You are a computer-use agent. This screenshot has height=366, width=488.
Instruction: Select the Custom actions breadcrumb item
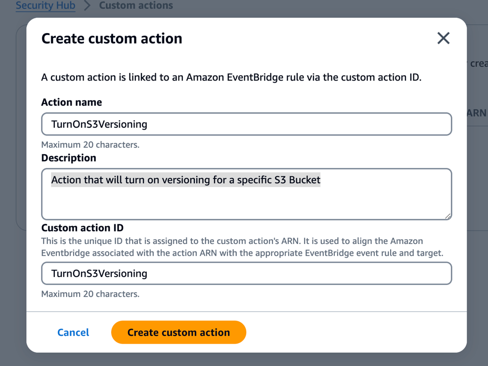tap(135, 5)
